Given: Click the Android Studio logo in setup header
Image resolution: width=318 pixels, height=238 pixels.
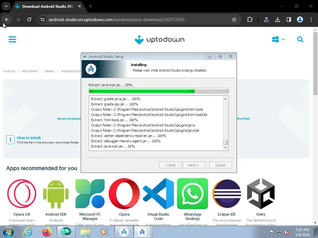Looking at the screenshot, I should point(91,69).
